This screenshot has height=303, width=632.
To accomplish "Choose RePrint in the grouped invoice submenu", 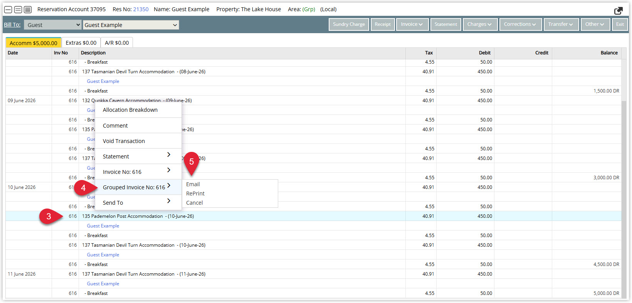I will [x=195, y=194].
